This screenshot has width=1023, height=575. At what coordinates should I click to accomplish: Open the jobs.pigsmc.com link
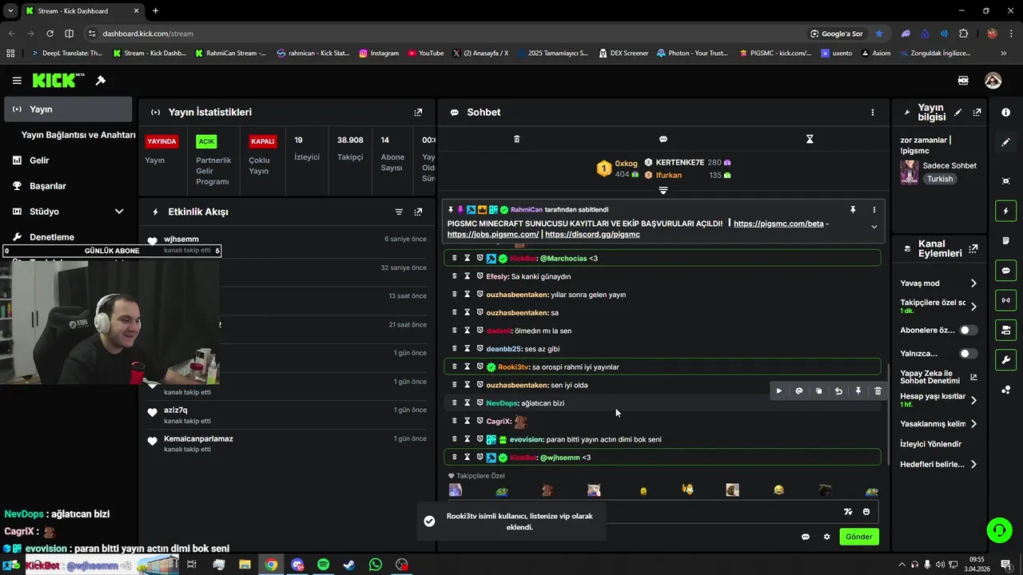tap(492, 235)
